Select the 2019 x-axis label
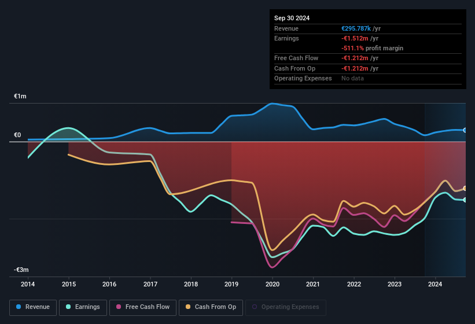This screenshot has height=324, width=475. pos(231,284)
